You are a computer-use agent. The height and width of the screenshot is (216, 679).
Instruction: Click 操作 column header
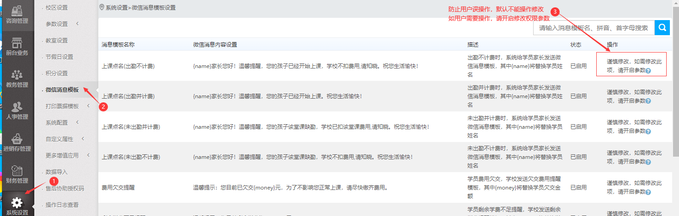pos(612,45)
